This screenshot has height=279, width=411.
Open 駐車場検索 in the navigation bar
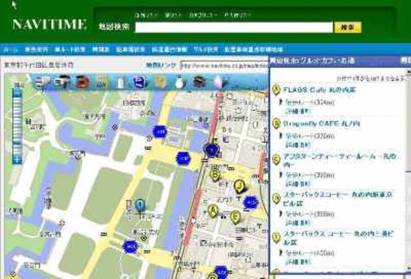[x=130, y=49]
